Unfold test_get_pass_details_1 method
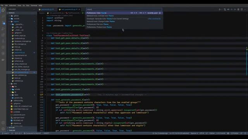Image resolution: width=248 pixels, height=139 pixels. point(45,38)
